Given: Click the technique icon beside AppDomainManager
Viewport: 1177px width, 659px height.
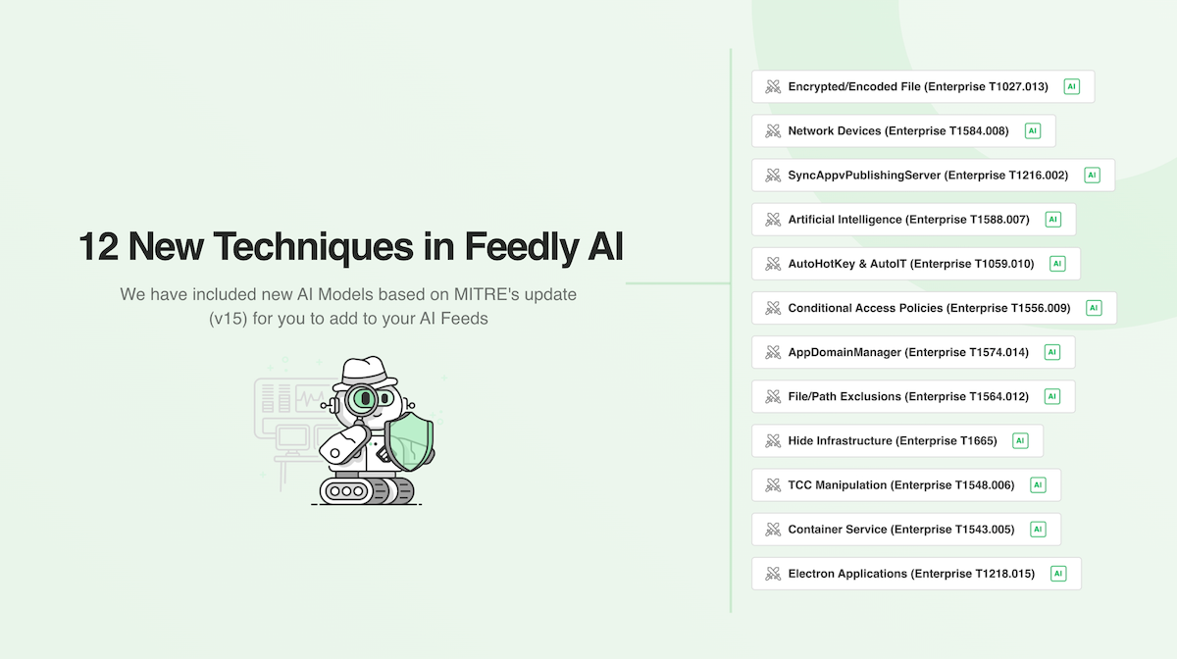Looking at the screenshot, I should (x=772, y=352).
